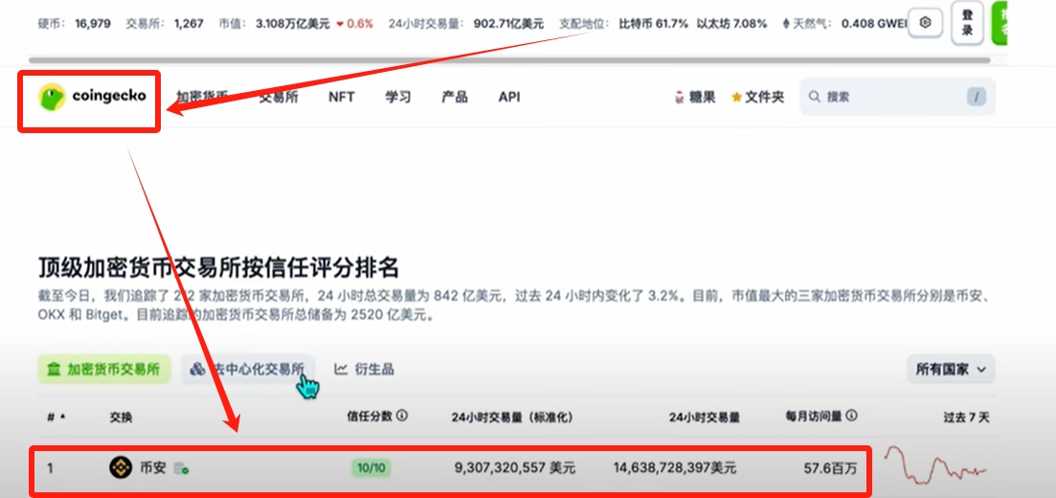Expand the 所有国家 country dropdown
Image resolution: width=1056 pixels, height=498 pixels.
pyautogui.click(x=951, y=370)
